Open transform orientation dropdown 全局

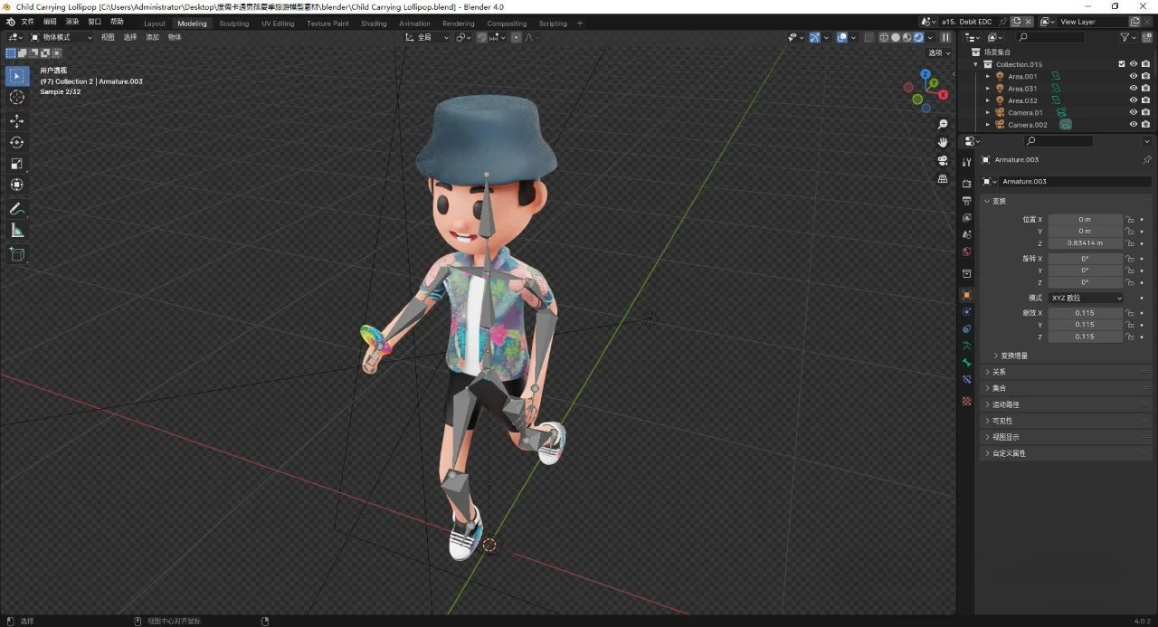(427, 38)
